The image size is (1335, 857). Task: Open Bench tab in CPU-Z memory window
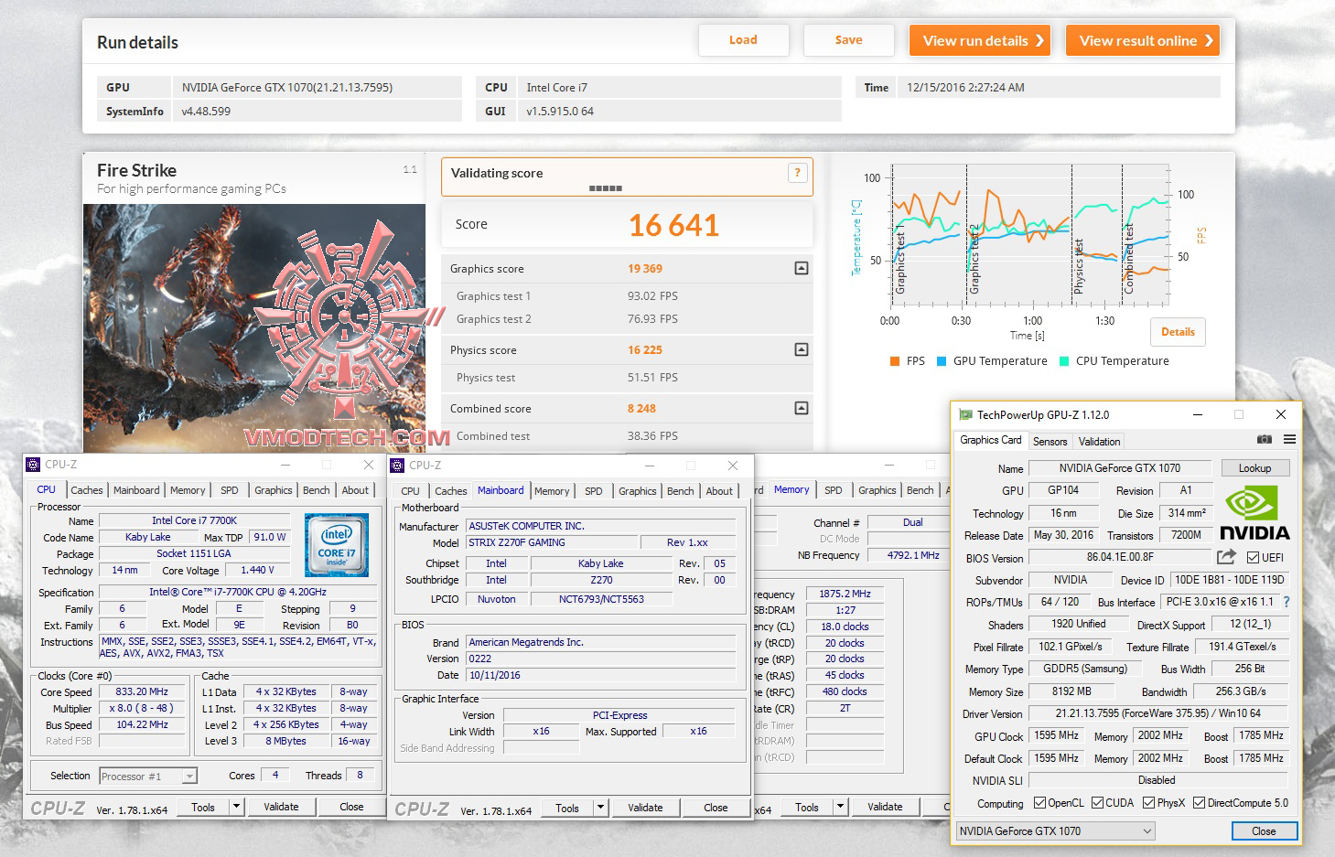[921, 490]
